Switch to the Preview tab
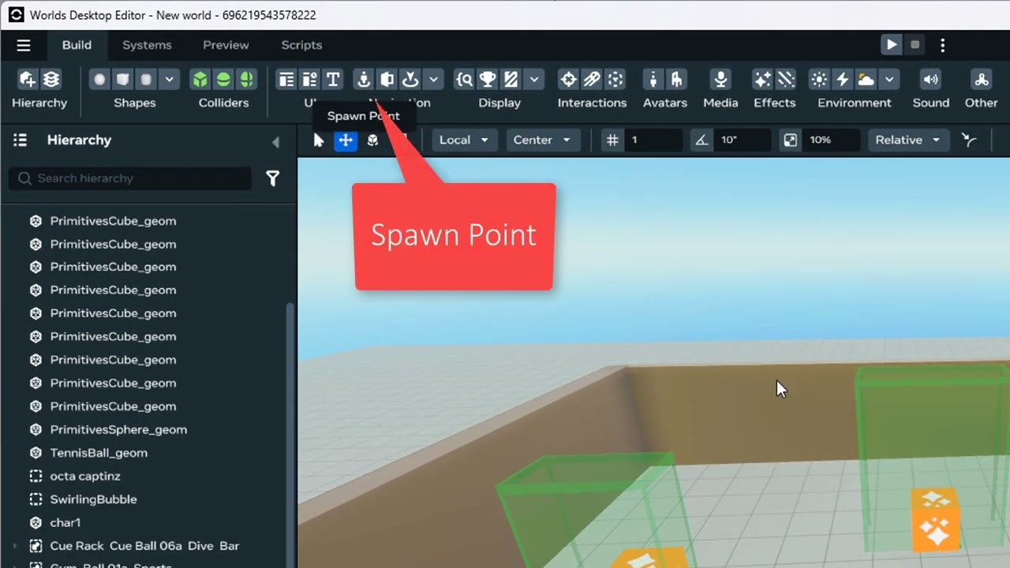 coord(226,45)
